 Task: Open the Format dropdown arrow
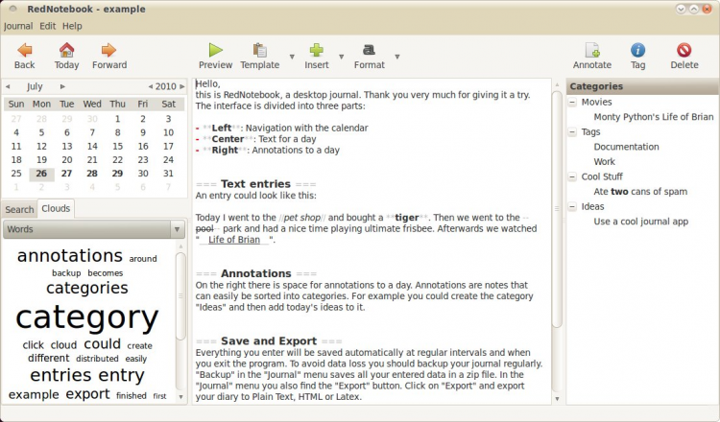point(397,57)
